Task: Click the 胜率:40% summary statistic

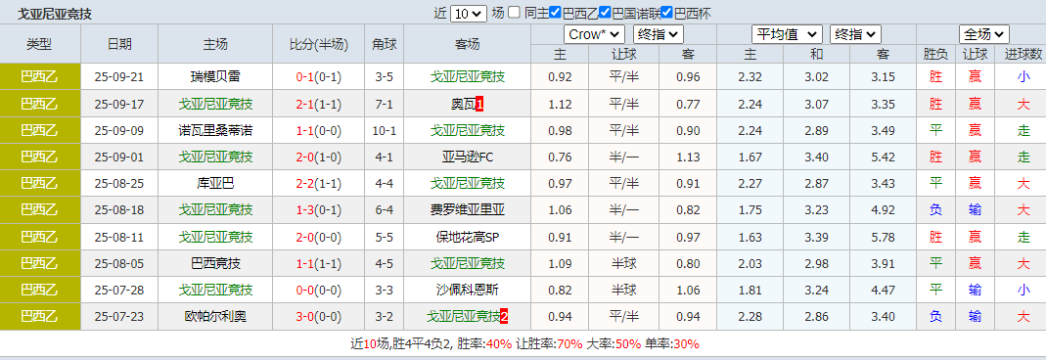Action: (485, 344)
